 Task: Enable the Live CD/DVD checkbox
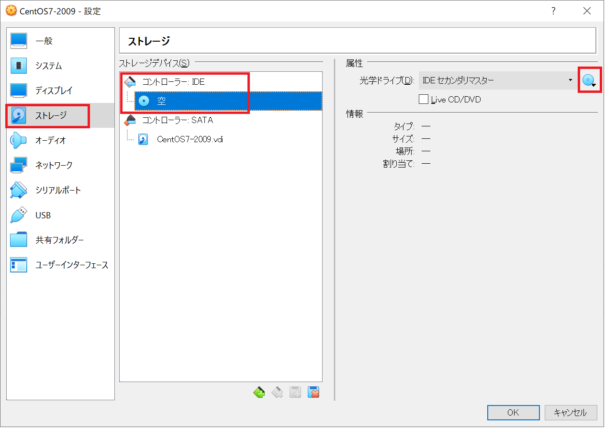tap(423, 99)
